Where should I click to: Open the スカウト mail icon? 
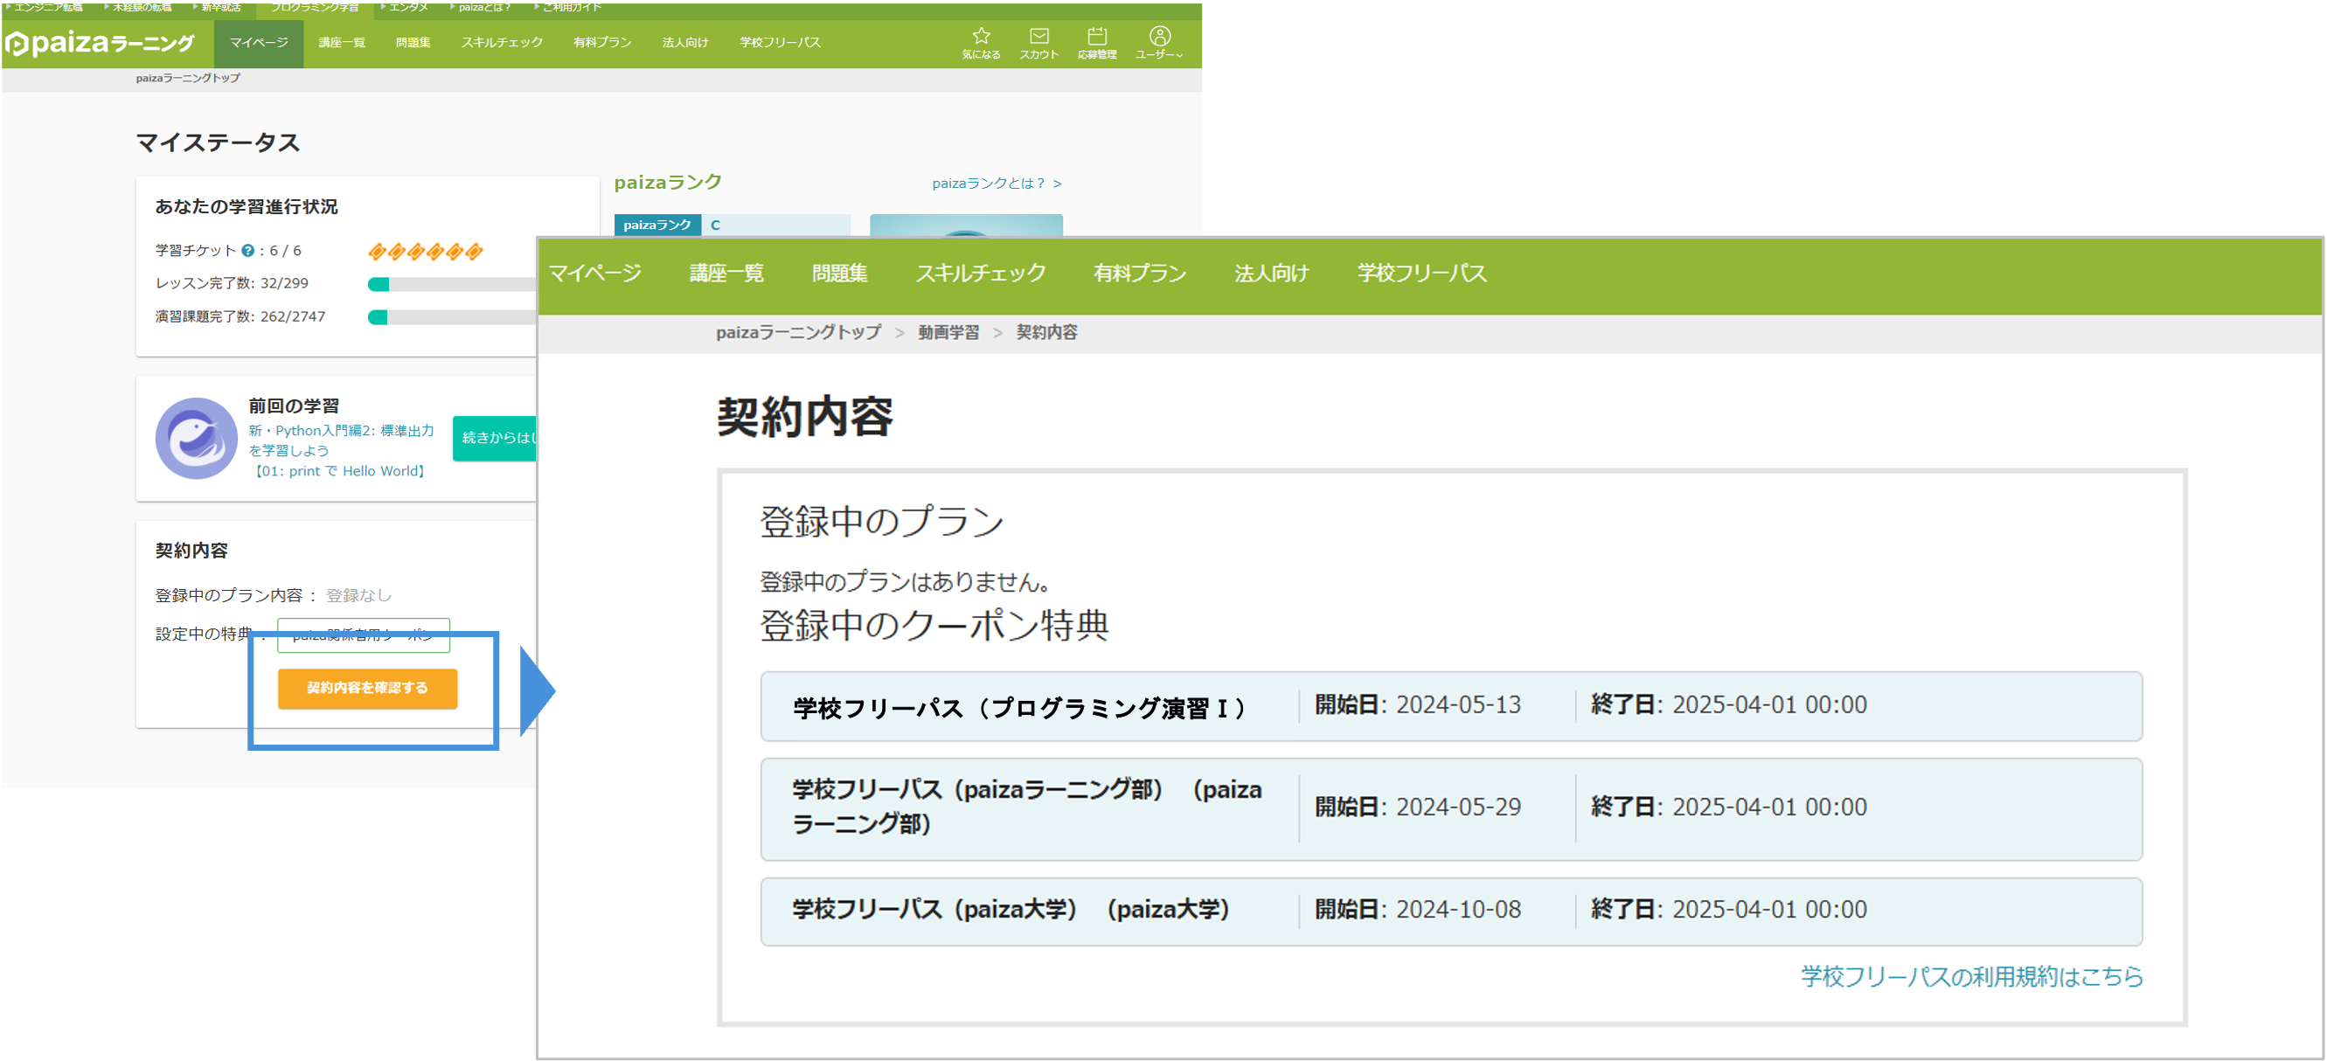(1038, 37)
